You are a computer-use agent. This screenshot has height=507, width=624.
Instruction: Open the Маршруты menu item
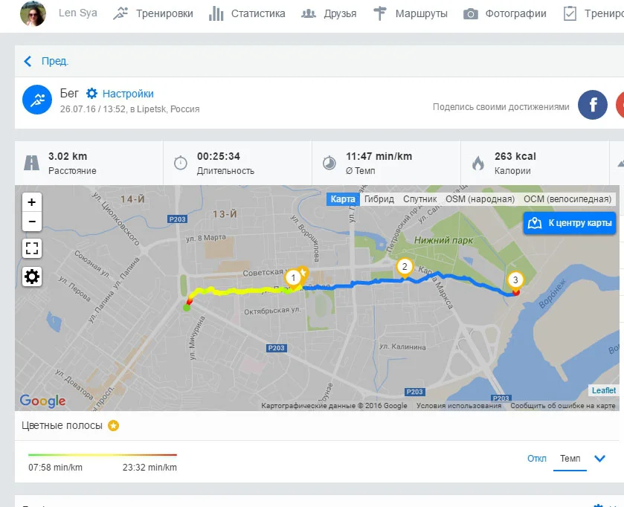point(421,13)
